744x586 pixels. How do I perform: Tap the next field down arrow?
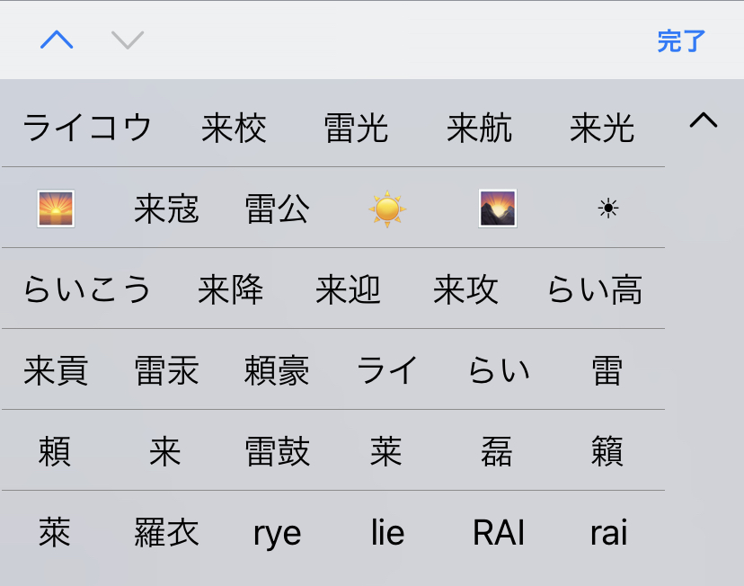128,40
